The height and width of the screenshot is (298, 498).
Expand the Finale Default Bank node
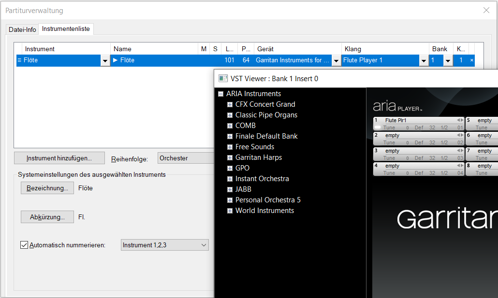point(230,137)
